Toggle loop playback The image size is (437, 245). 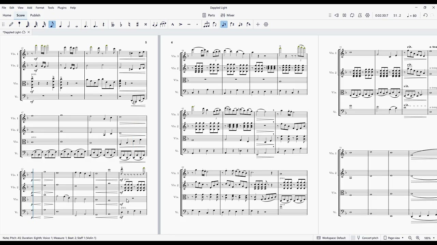pyautogui.click(x=352, y=15)
